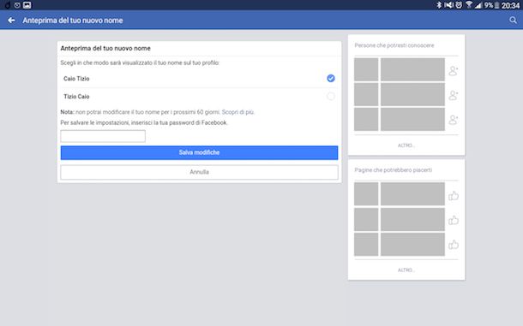Tap the alarm icon beside the Wi-Fi indicator
The height and width of the screenshot is (326, 523).
[x=459, y=4]
